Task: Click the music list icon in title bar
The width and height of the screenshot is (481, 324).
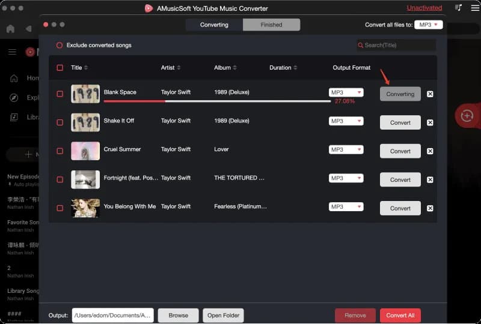Action: pos(459,8)
